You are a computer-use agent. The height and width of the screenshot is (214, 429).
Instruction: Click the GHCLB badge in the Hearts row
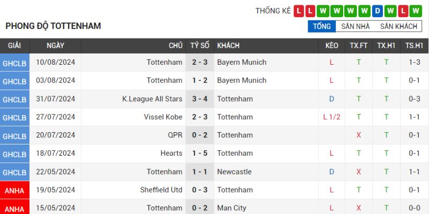tap(14, 154)
